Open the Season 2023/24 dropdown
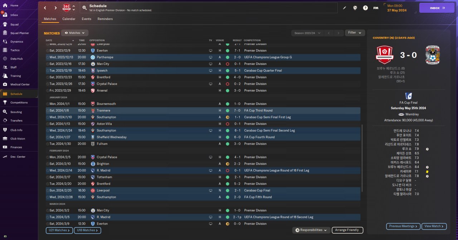The width and height of the screenshot is (458, 240). pyautogui.click(x=307, y=33)
